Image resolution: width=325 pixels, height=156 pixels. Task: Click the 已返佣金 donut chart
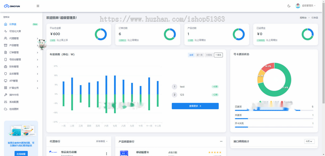click(308, 34)
